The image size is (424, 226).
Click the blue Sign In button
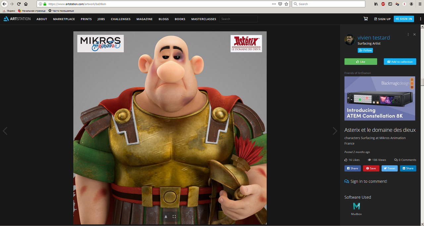coord(404,19)
